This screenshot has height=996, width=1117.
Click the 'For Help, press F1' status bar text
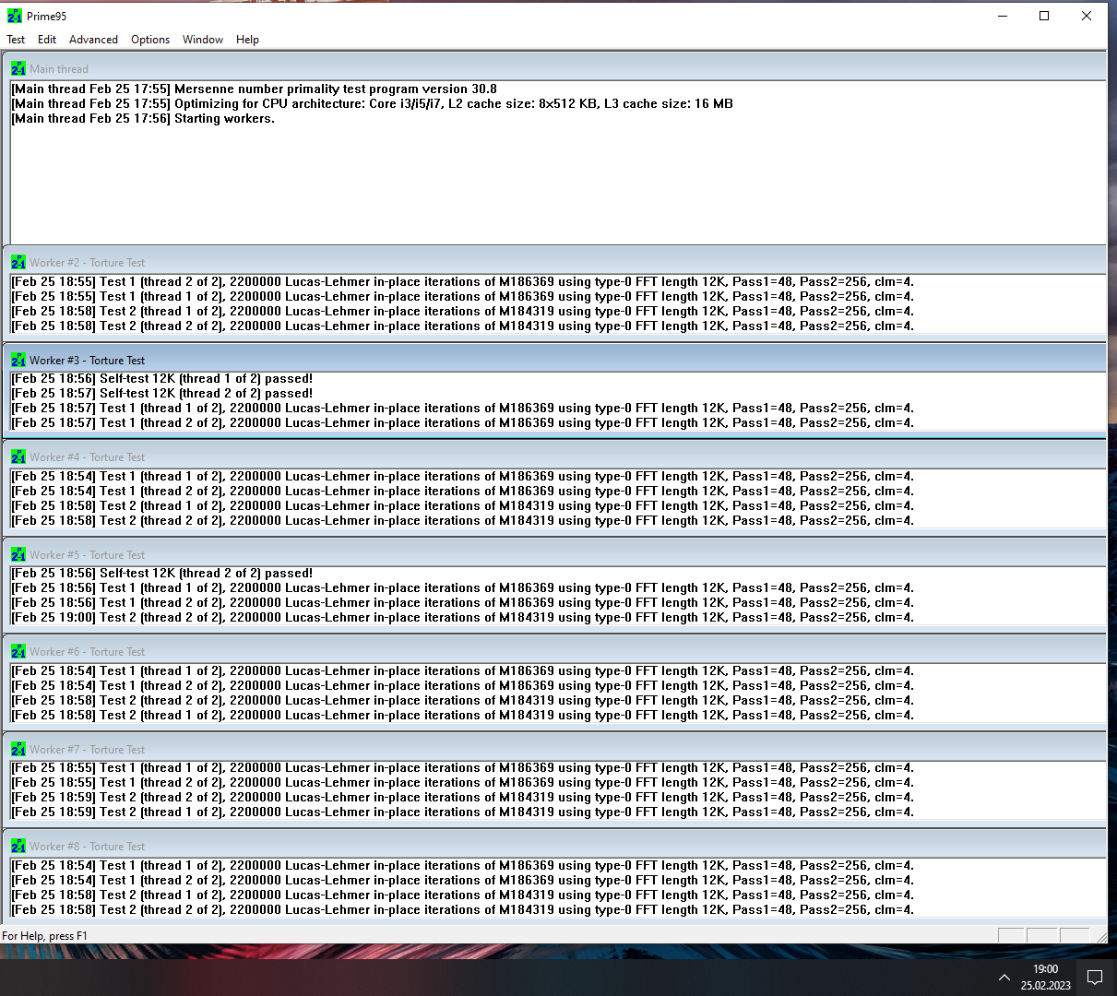[44, 936]
